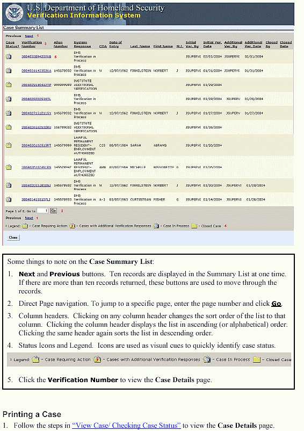The height and width of the screenshot is (431, 304).
Task: Click the Go to page number field
Action: tap(42, 211)
